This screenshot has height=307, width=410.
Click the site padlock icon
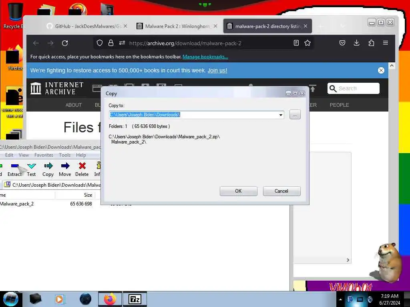pyautogui.click(x=111, y=43)
